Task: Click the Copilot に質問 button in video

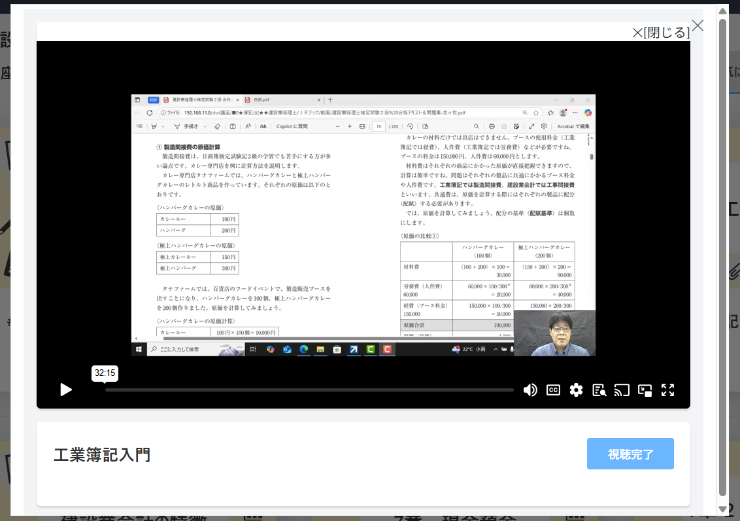Action: pos(292,126)
